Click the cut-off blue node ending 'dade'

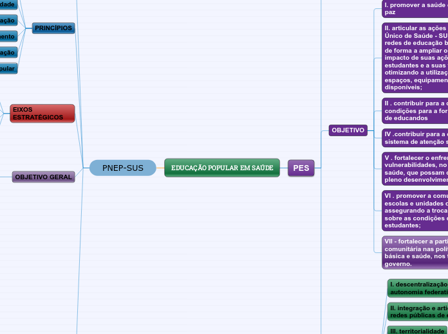pyautogui.click(x=8, y=4)
